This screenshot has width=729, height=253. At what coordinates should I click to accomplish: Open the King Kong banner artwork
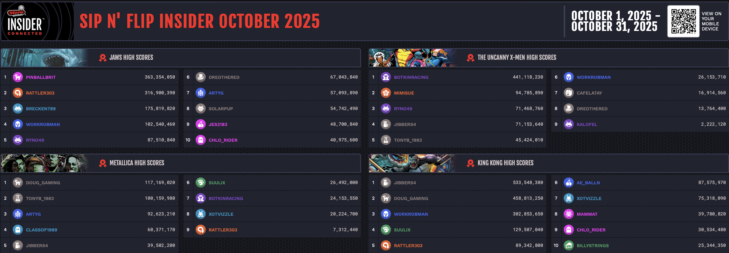click(412, 163)
